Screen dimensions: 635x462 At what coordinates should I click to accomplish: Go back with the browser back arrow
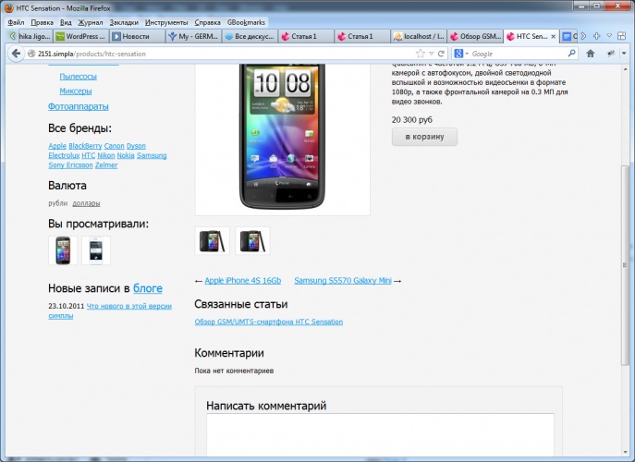point(17,54)
